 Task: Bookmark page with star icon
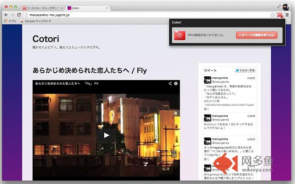pyautogui.click(x=272, y=15)
